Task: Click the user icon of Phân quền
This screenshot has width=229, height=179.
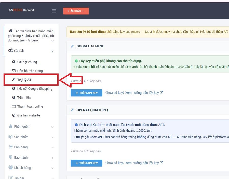Action: 10,126
